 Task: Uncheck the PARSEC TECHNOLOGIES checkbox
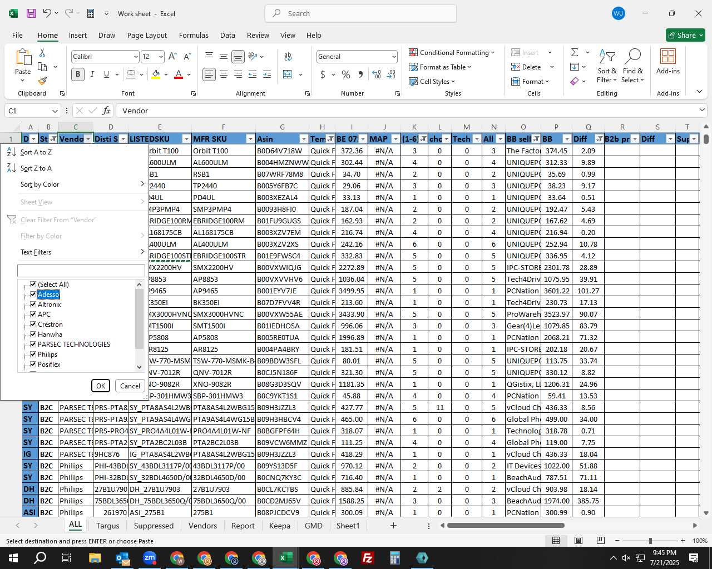pos(33,345)
